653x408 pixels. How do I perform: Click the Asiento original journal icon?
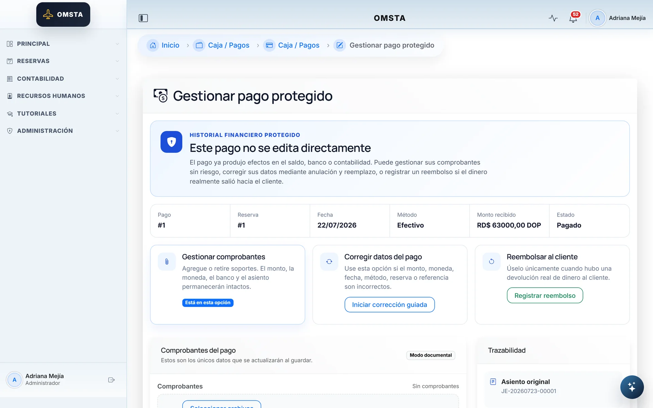pos(493,382)
